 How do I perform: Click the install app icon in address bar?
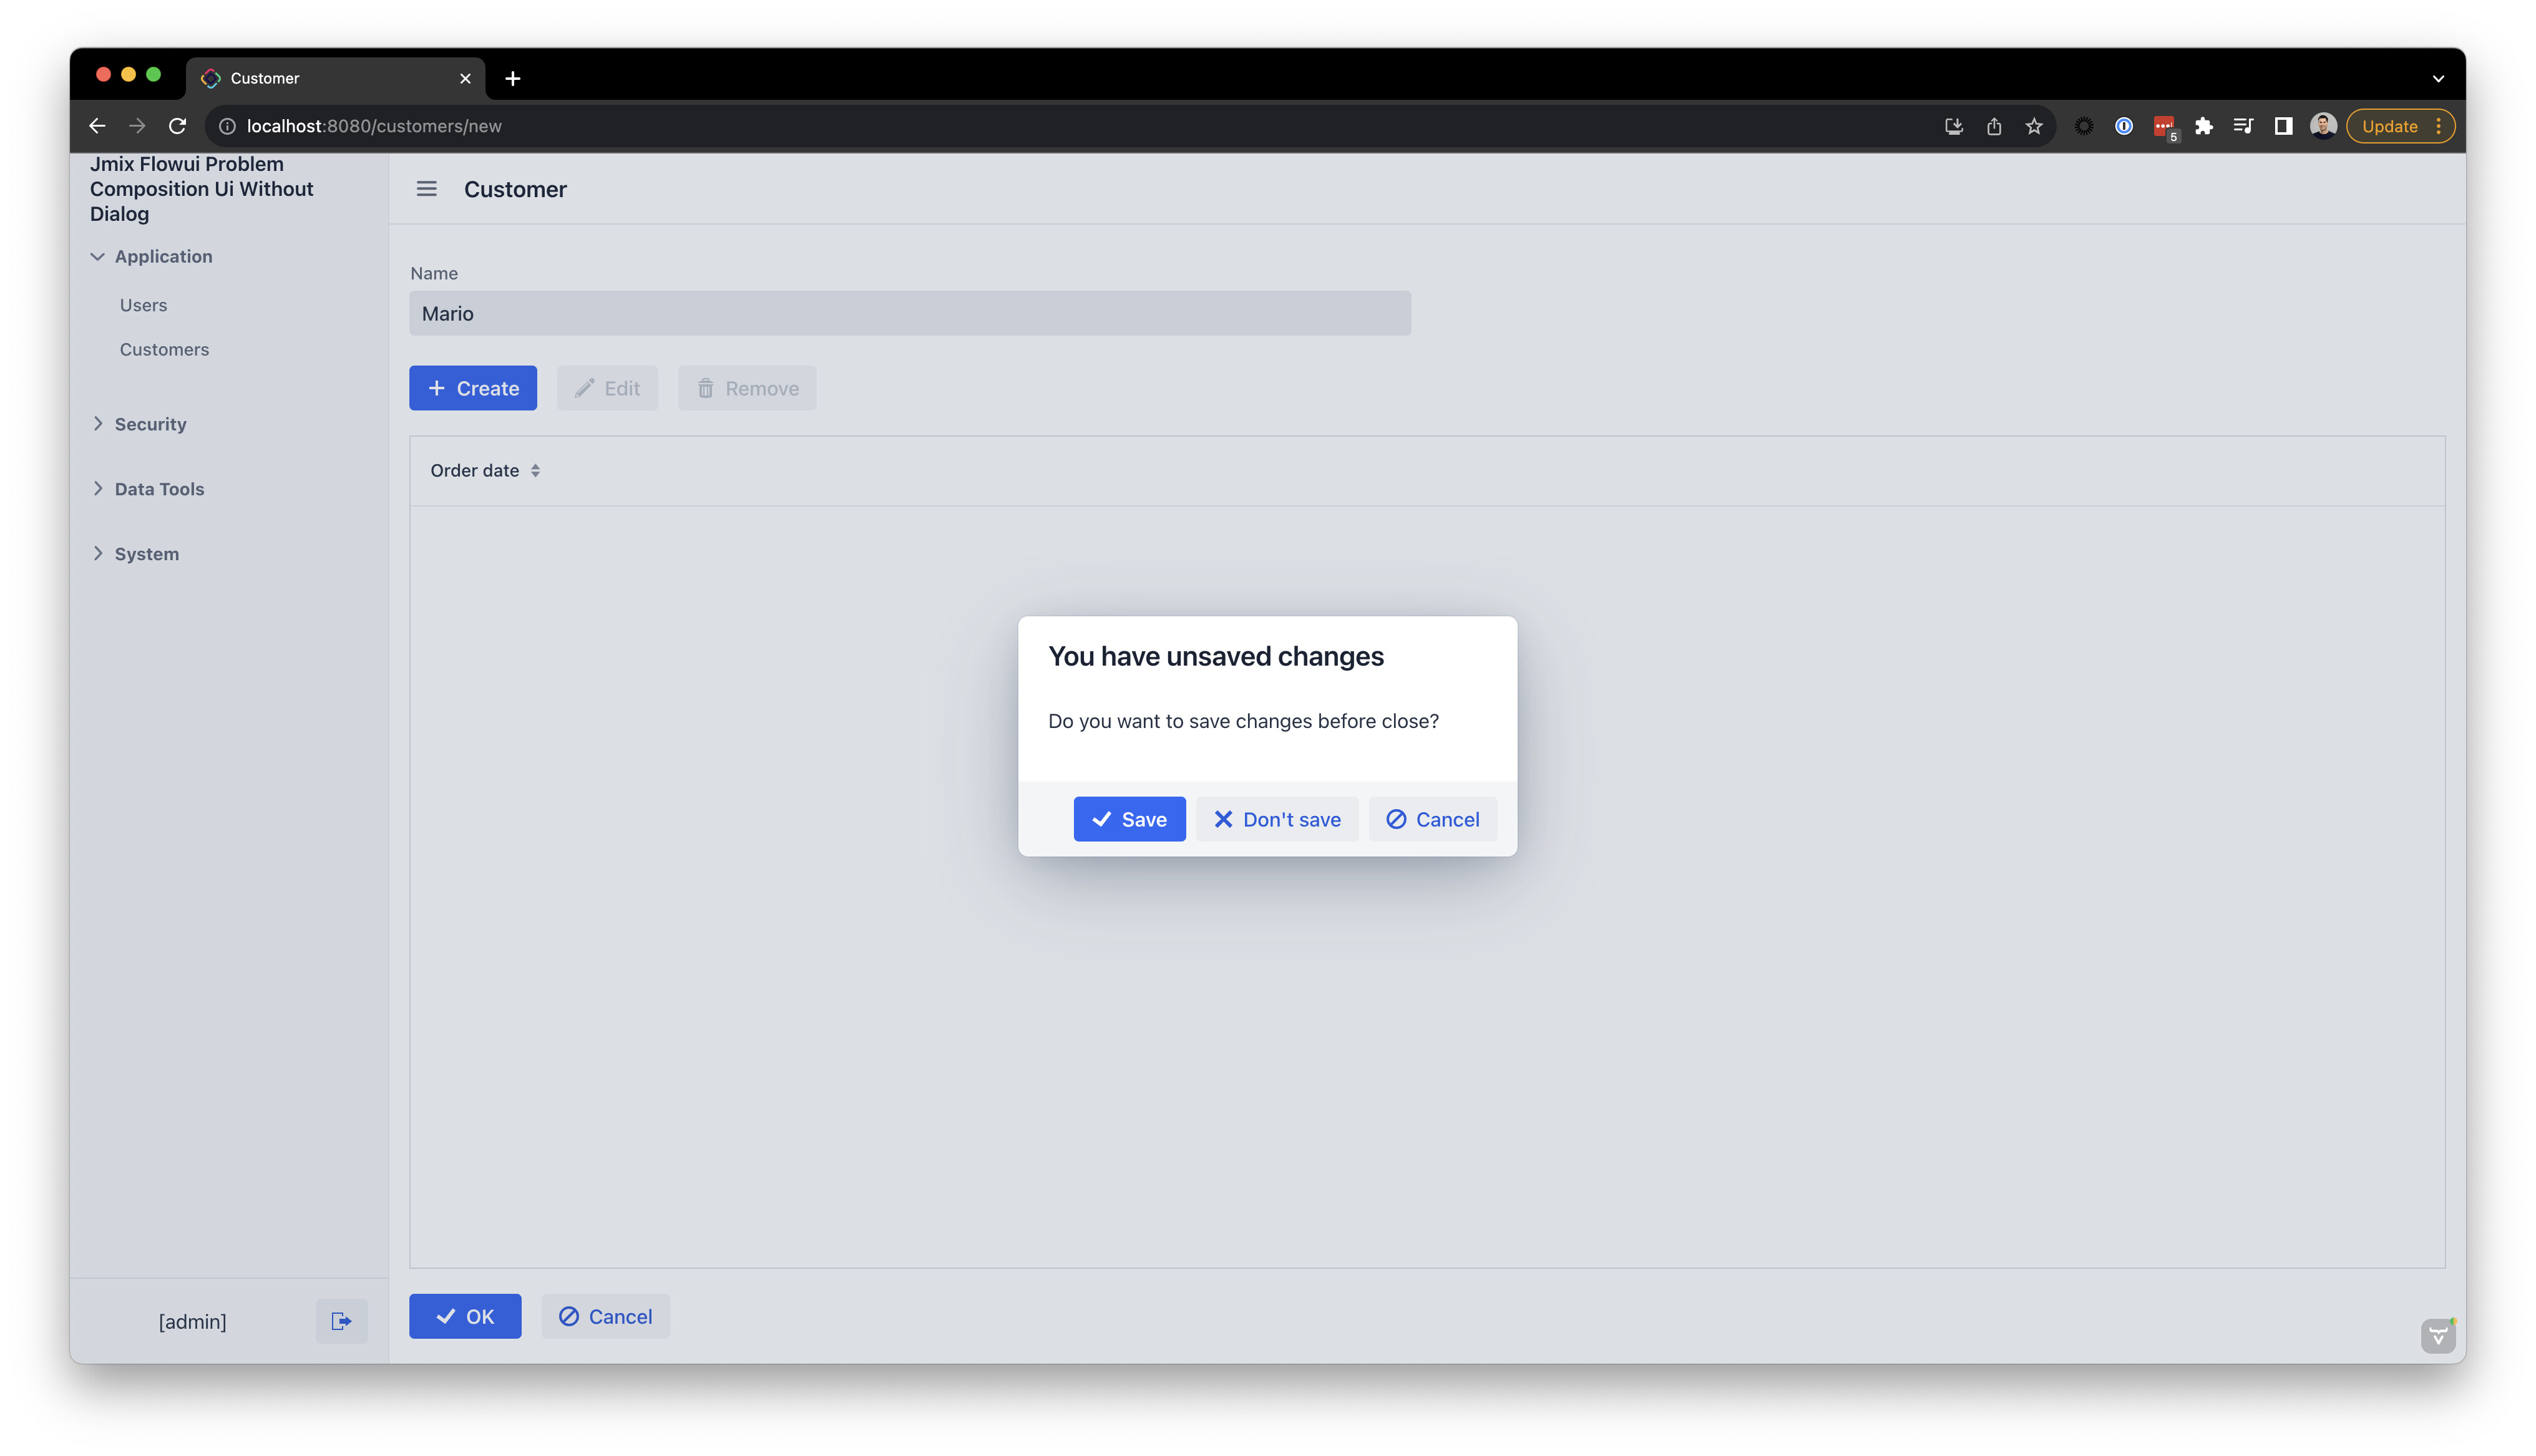pyautogui.click(x=1953, y=126)
